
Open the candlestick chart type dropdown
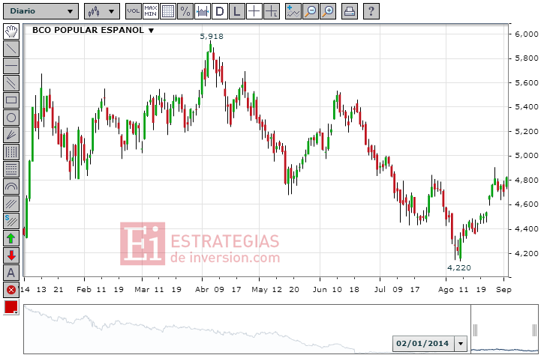[x=102, y=11]
